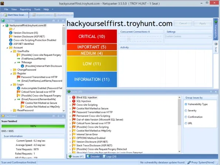The height and width of the screenshot is (165, 220).
Task: Select the Issues (41) tab
Action: pyautogui.click(x=76, y=156)
